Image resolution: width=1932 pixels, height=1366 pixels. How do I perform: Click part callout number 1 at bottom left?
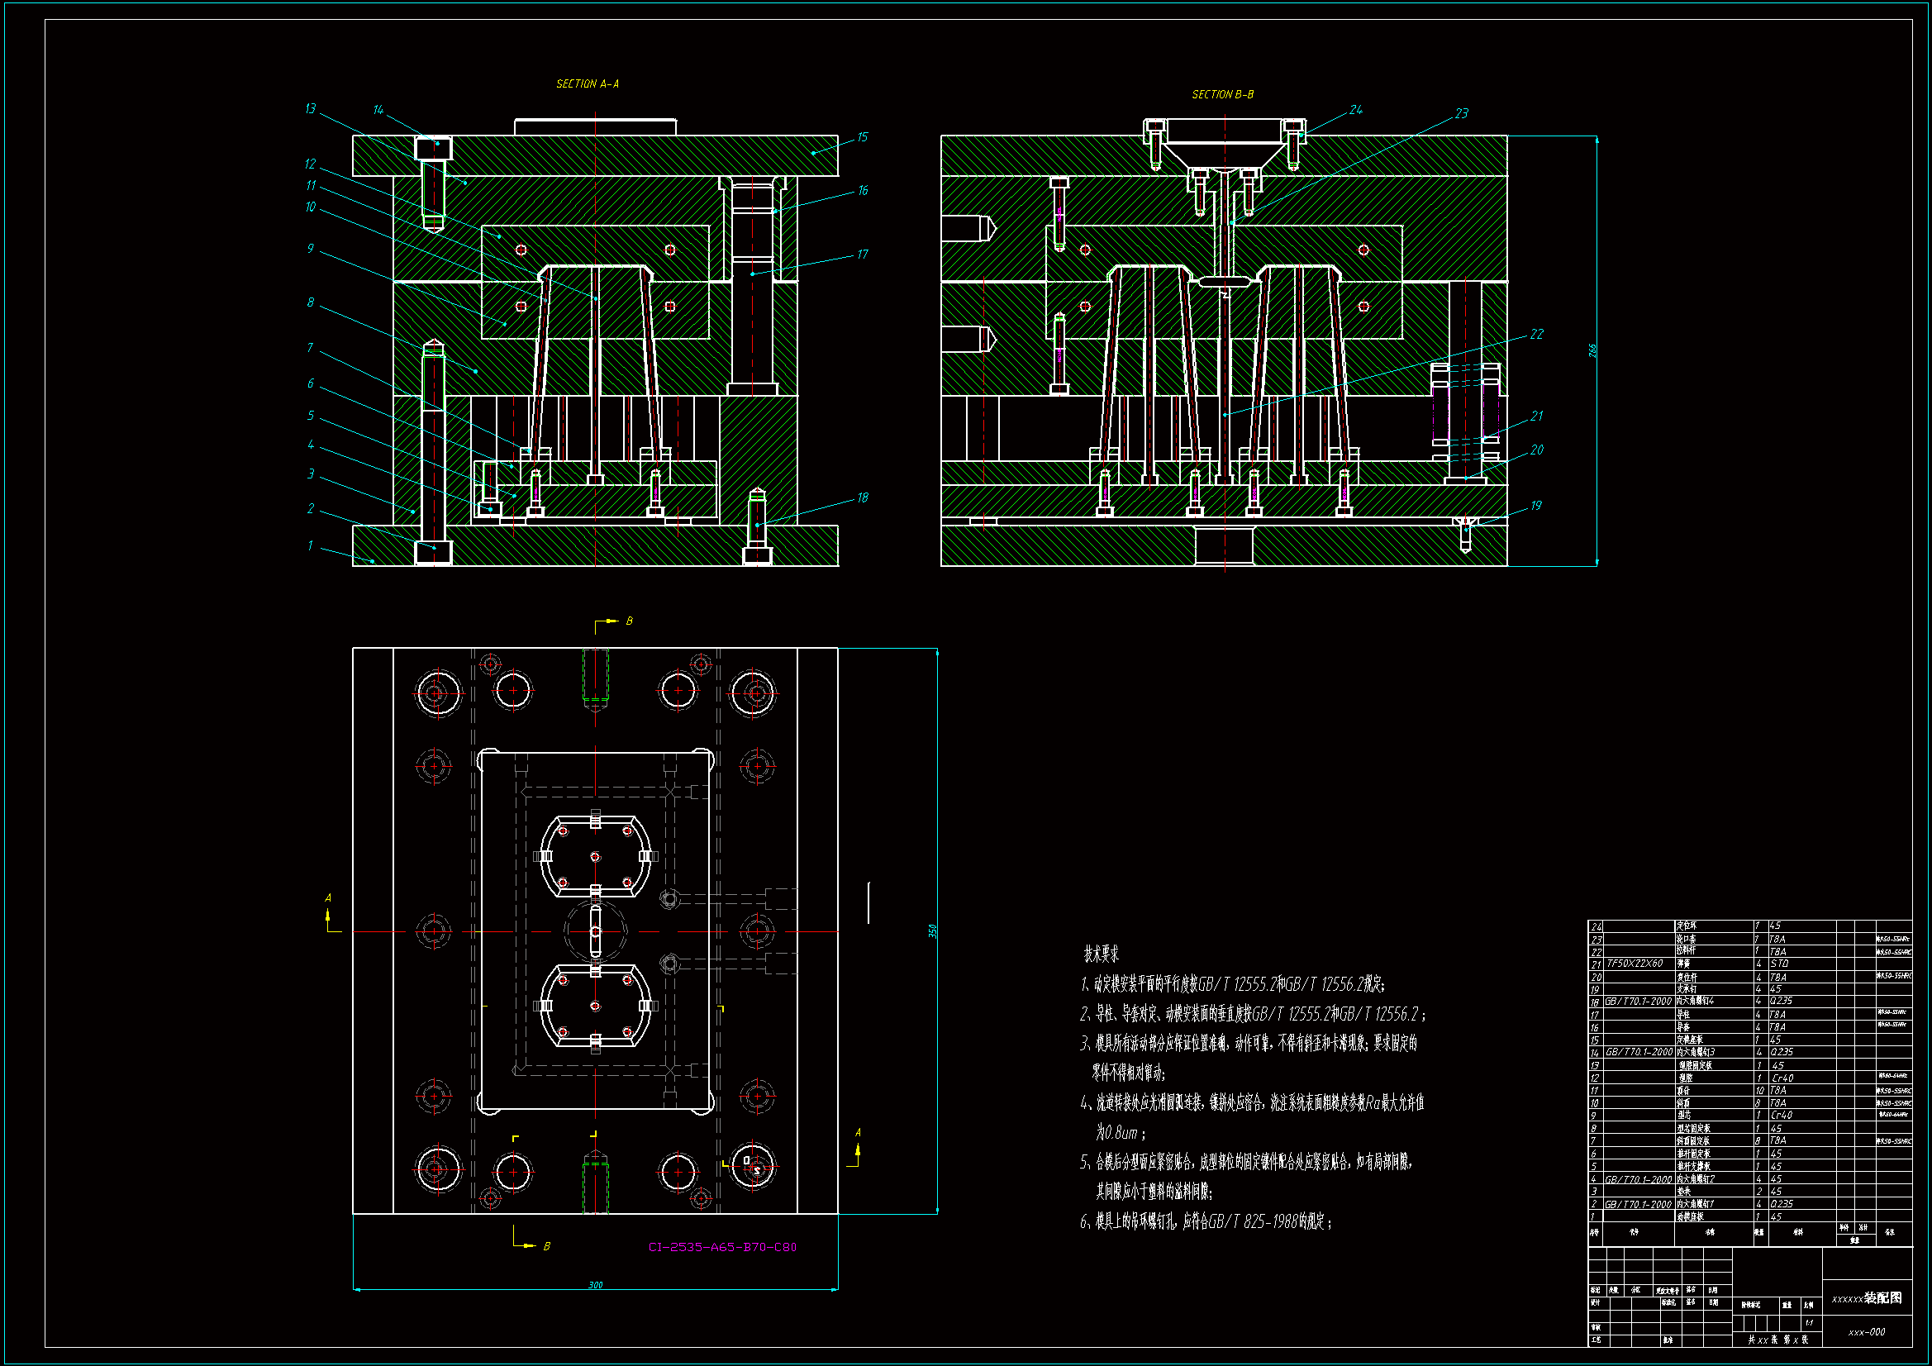pos(310,546)
